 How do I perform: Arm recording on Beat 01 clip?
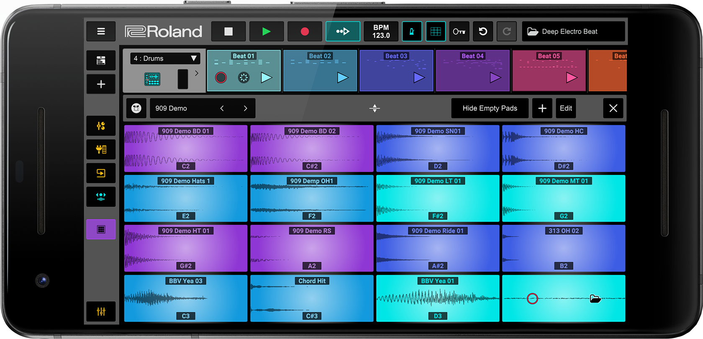coord(221,77)
